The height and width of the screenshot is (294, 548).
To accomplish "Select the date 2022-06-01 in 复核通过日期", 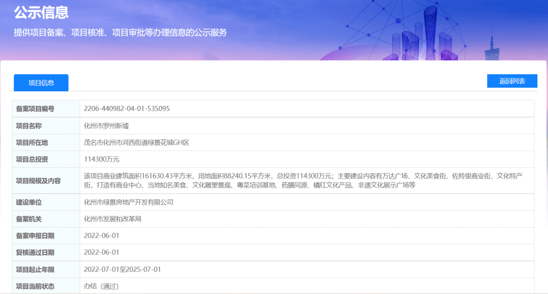I will (104, 252).
